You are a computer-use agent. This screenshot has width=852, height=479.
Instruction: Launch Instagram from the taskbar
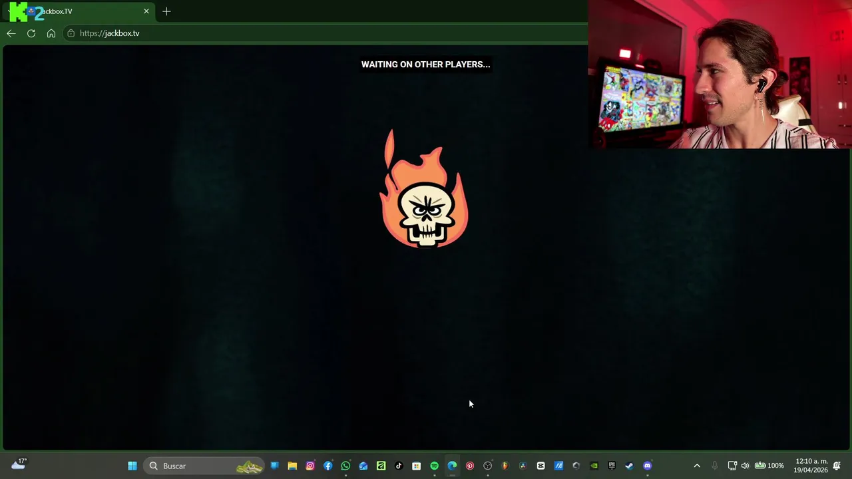(x=310, y=466)
